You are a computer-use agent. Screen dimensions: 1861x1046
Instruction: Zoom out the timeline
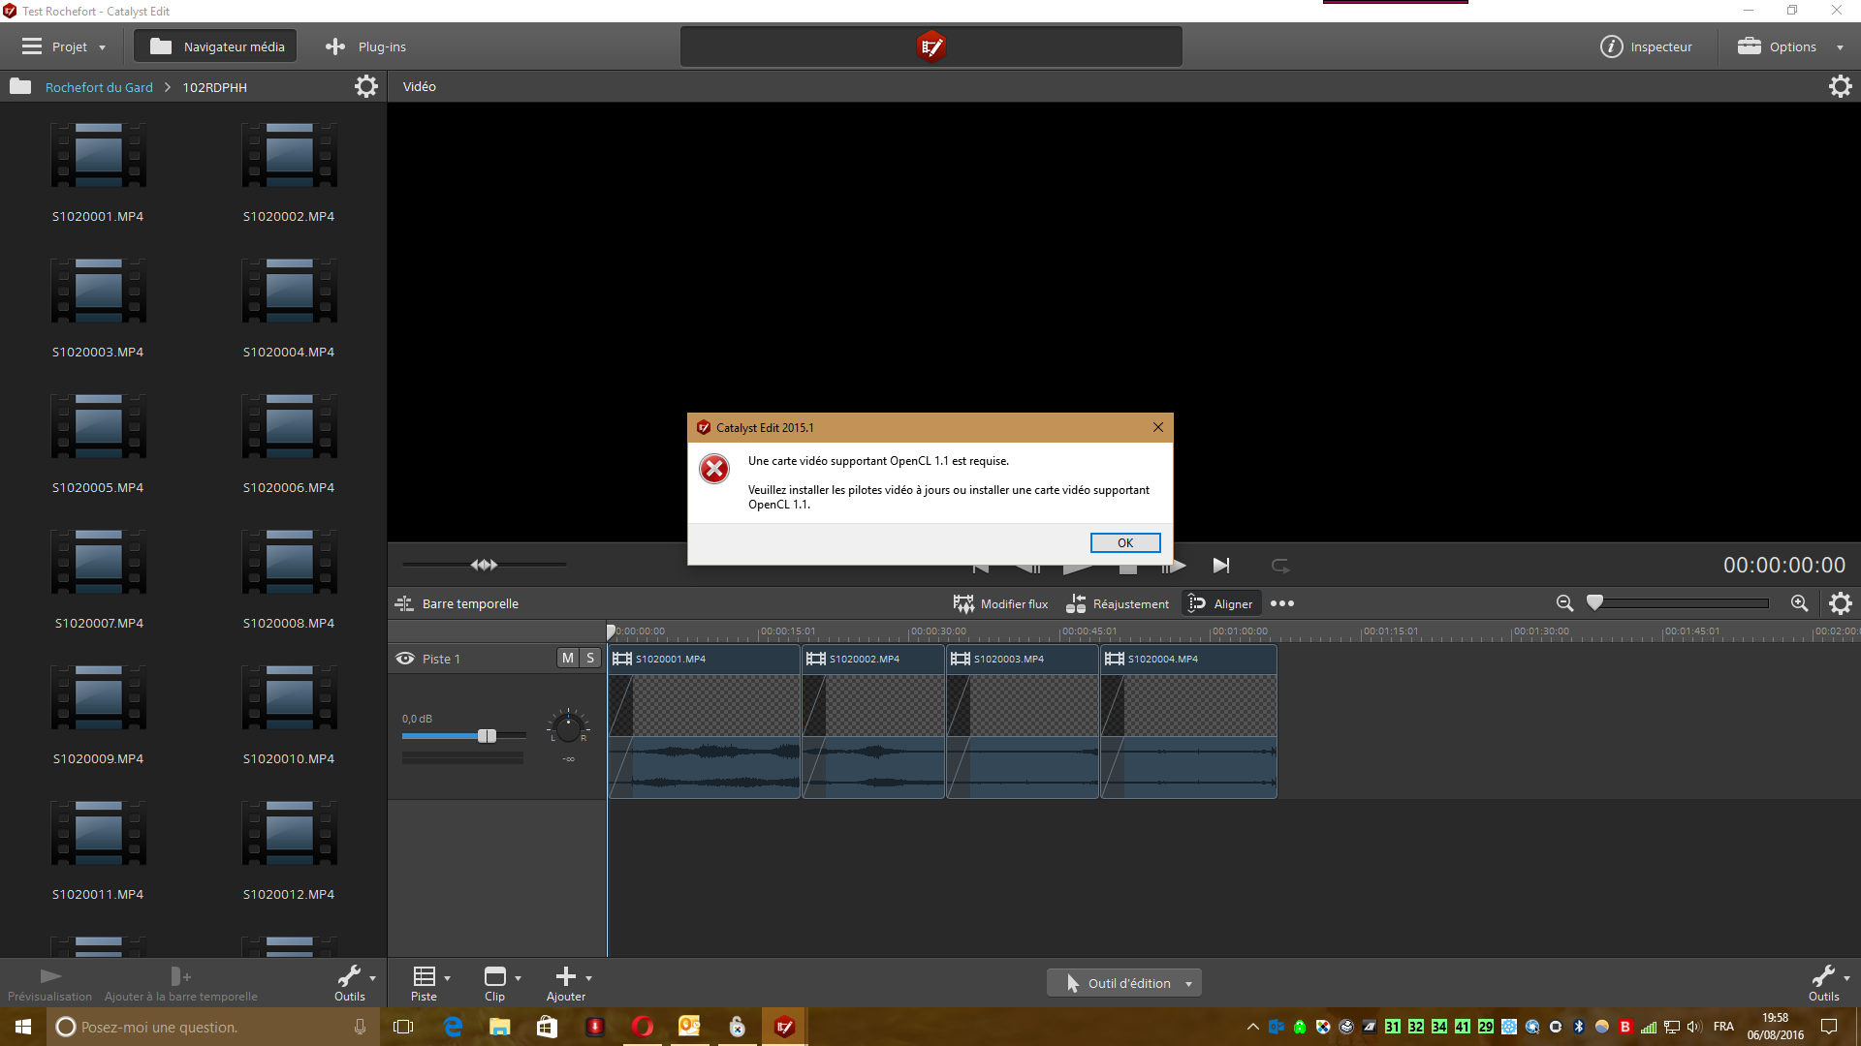coord(1564,603)
